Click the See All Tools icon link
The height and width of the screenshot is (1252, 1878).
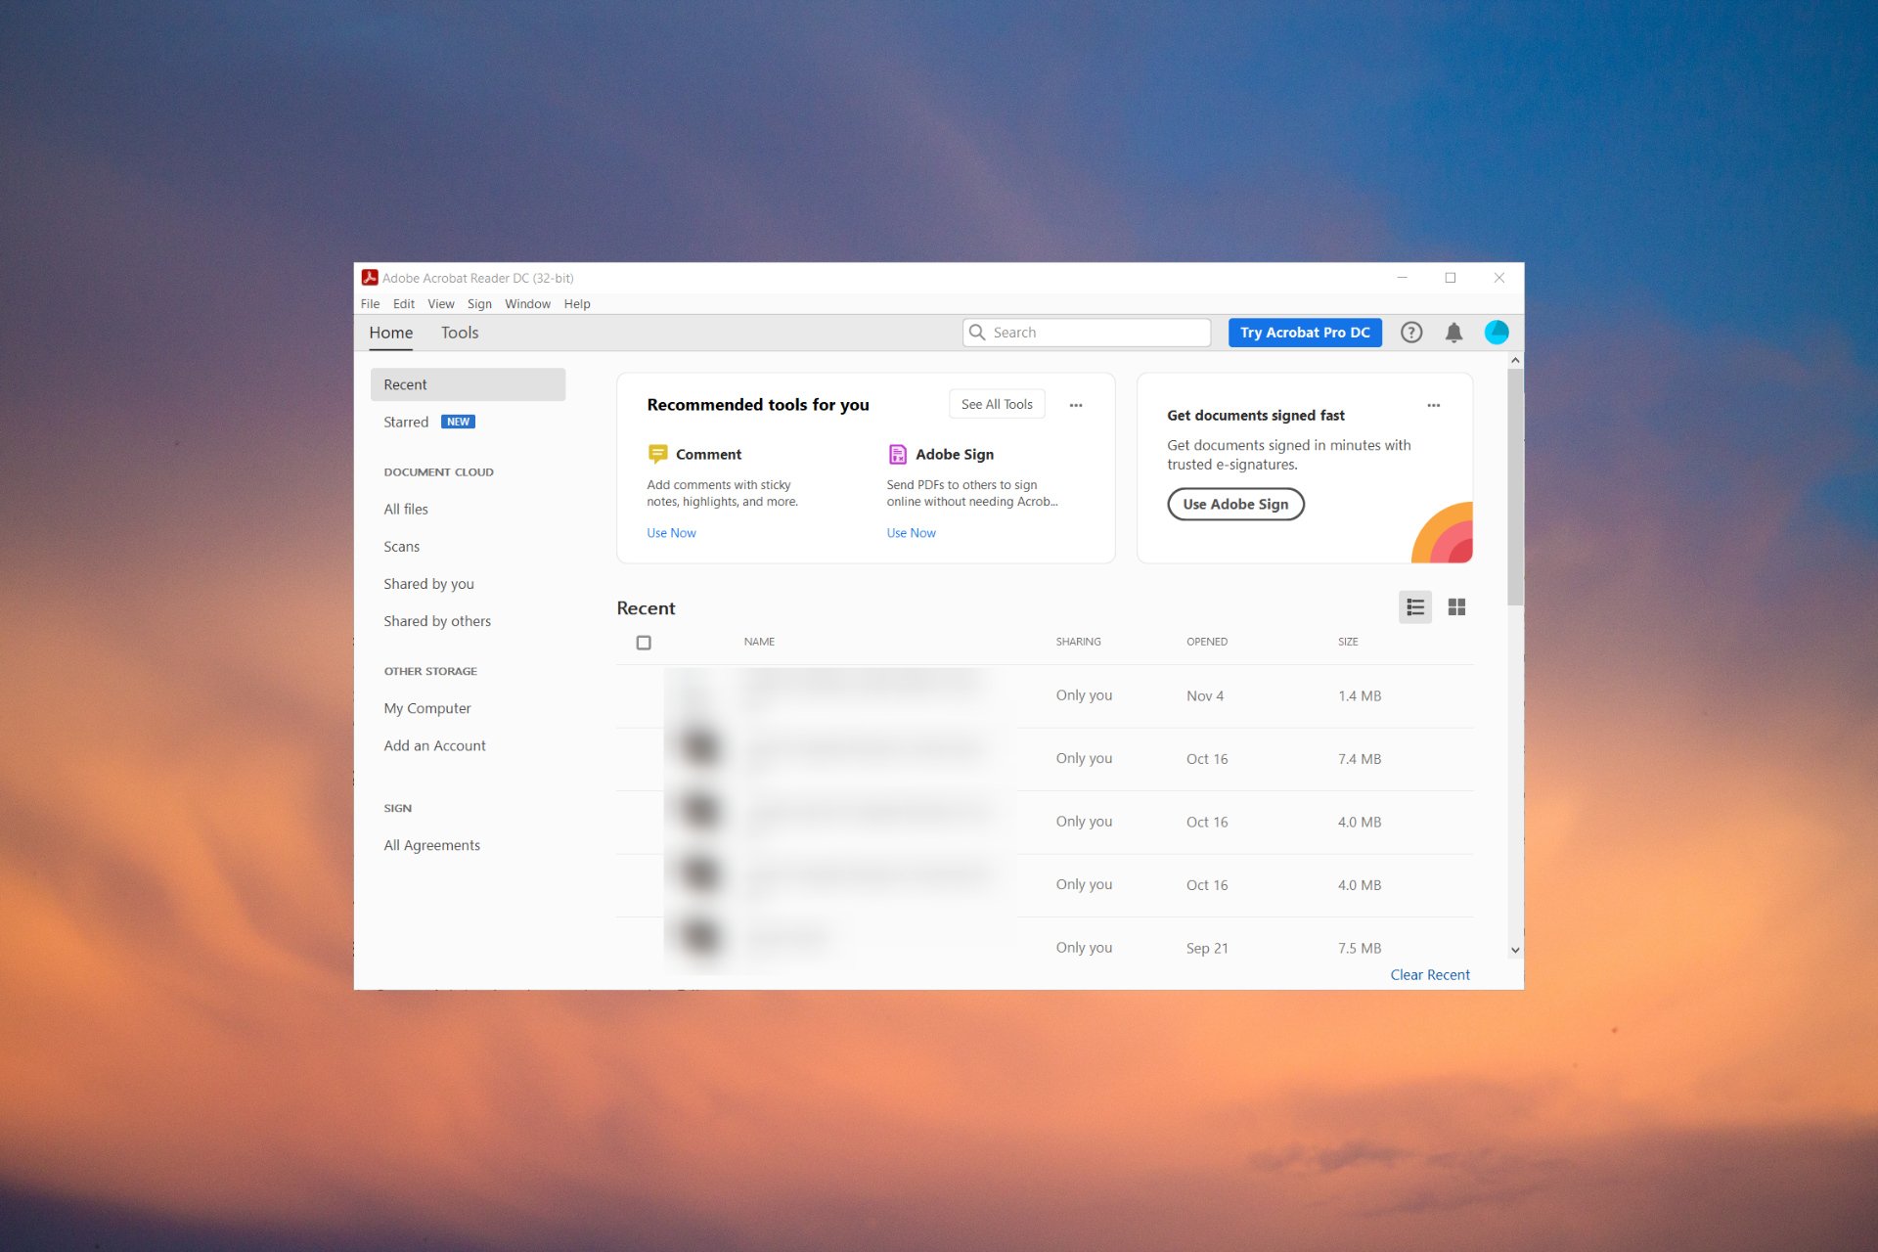tap(997, 404)
